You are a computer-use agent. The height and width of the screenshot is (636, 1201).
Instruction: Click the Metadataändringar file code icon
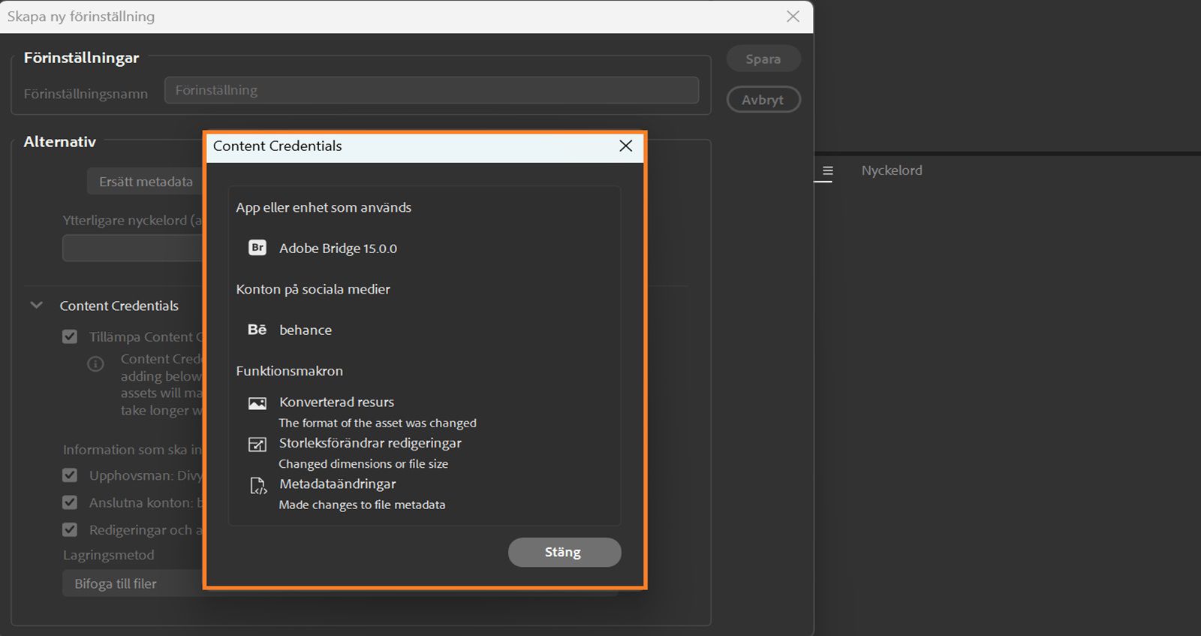258,486
